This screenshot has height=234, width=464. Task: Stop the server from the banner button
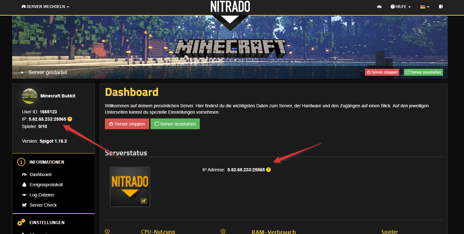click(382, 72)
